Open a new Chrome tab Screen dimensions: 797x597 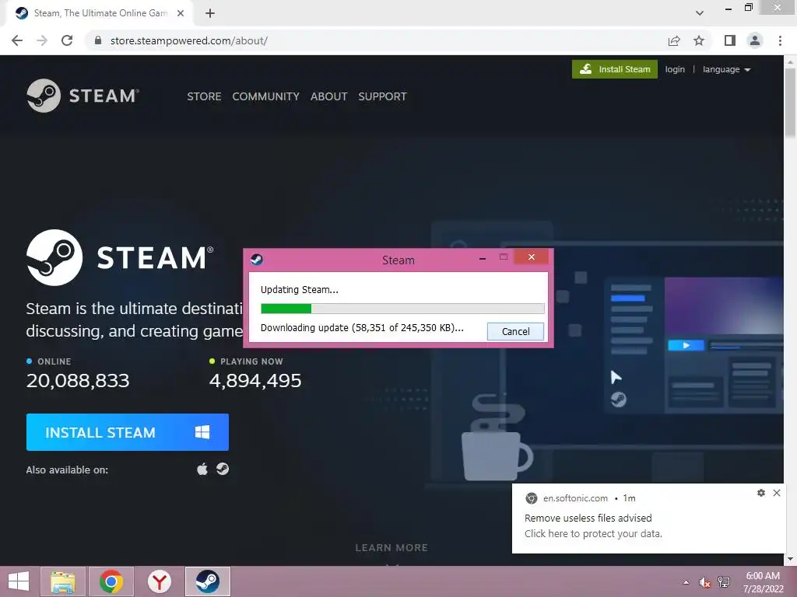tap(210, 13)
